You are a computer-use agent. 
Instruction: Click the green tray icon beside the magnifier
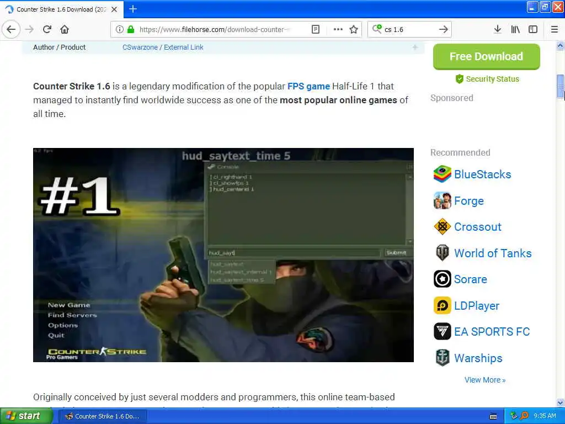(514, 416)
